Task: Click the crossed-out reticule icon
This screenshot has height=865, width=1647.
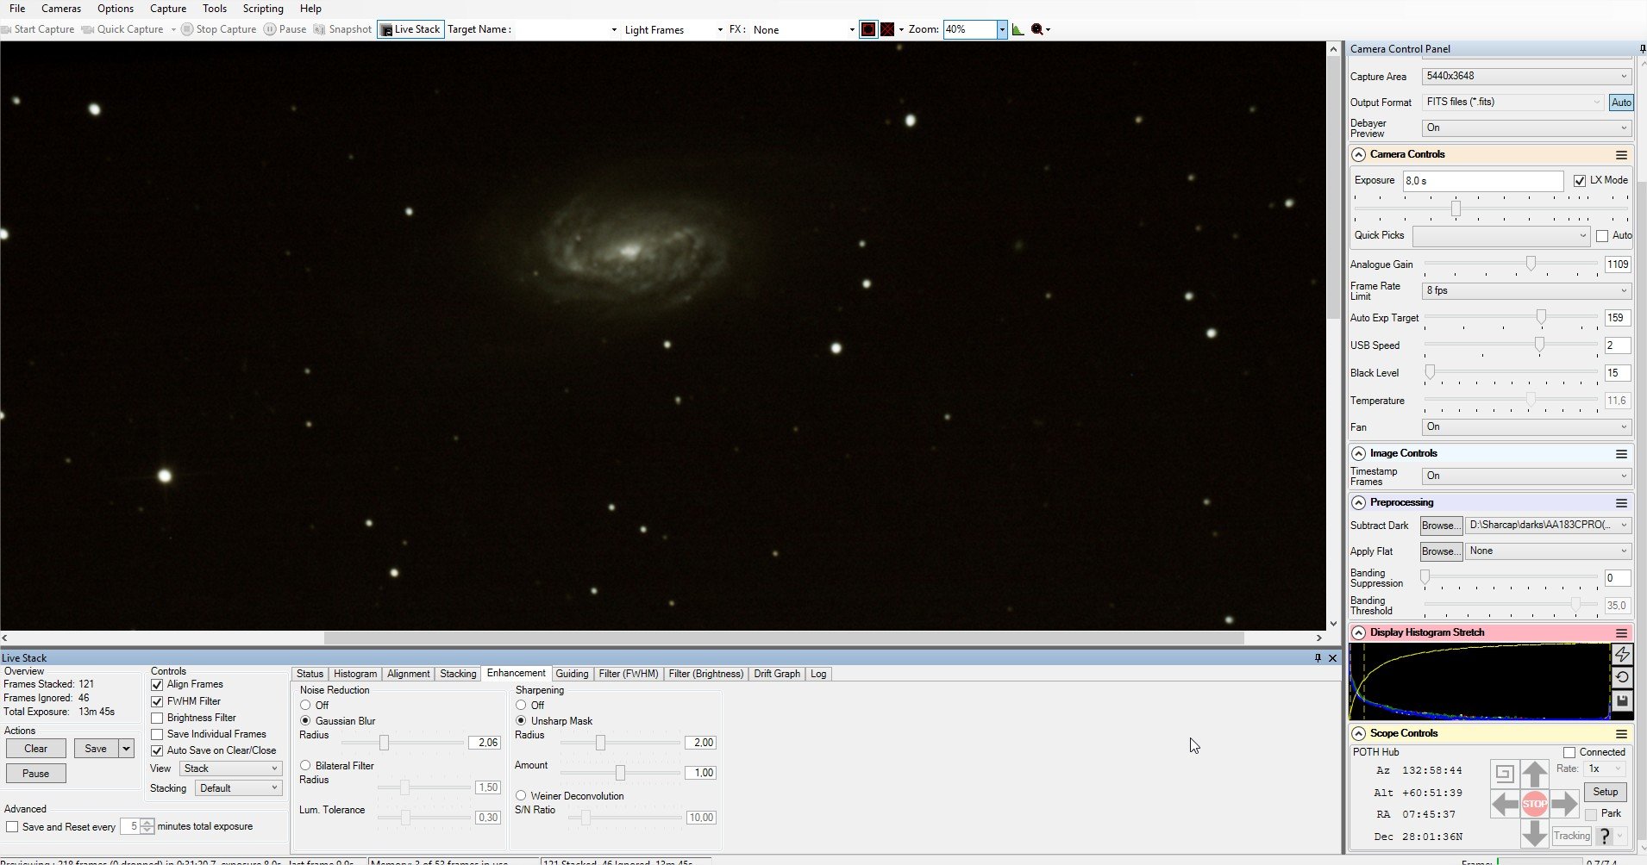Action: (x=887, y=29)
